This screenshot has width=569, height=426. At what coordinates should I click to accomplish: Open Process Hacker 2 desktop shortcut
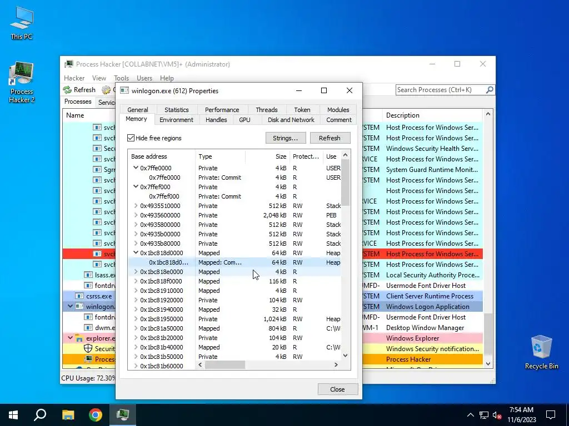click(22, 83)
